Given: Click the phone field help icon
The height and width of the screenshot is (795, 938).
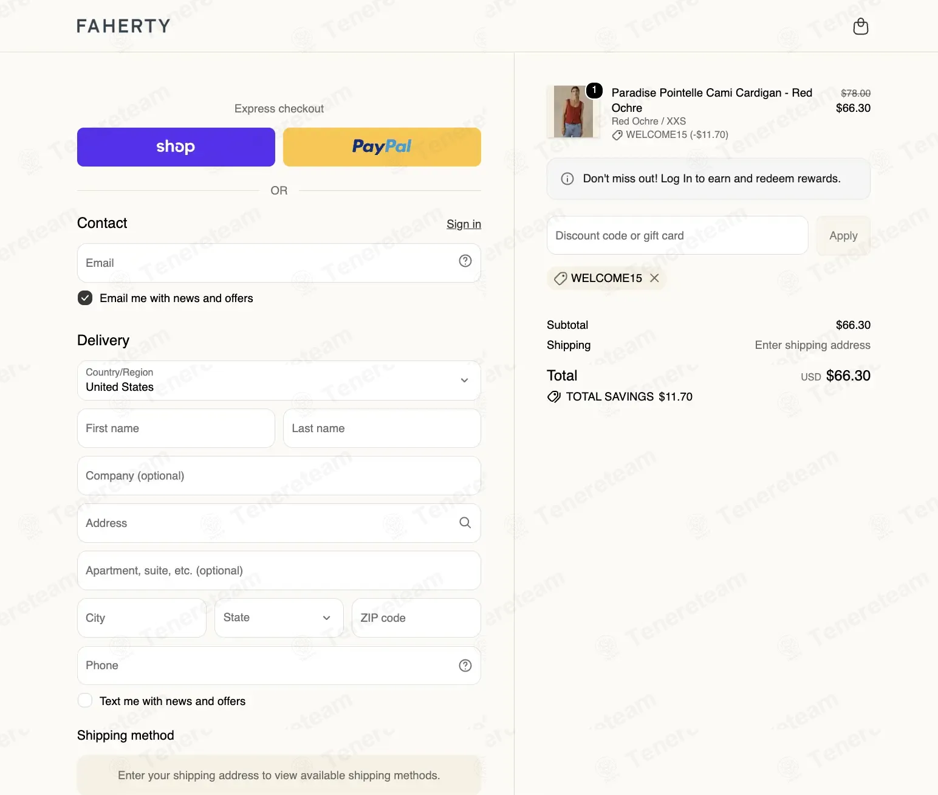Looking at the screenshot, I should 465,666.
